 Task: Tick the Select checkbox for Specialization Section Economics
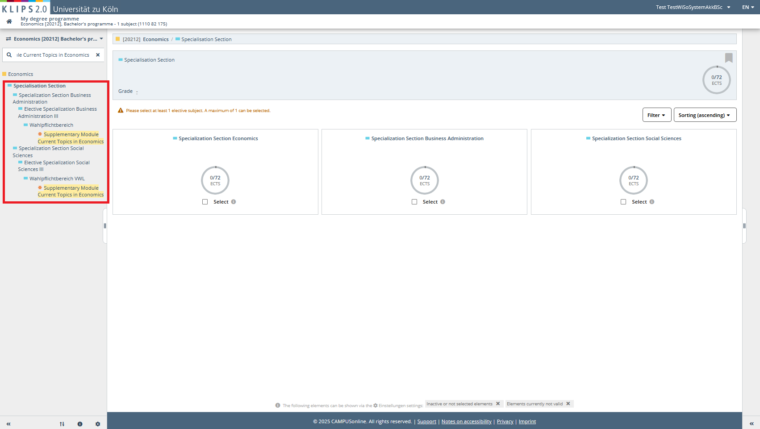pos(205,202)
